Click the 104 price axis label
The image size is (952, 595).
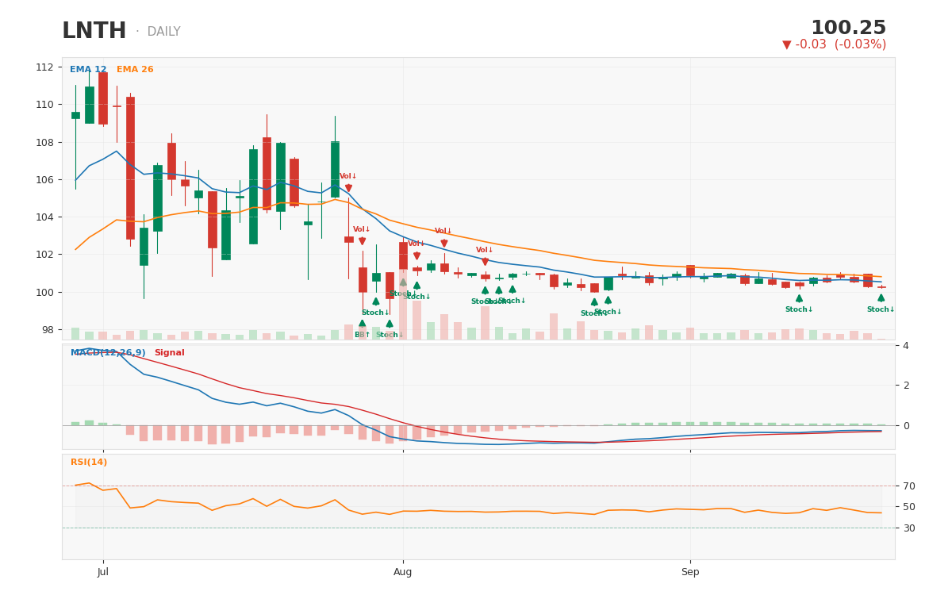44,217
